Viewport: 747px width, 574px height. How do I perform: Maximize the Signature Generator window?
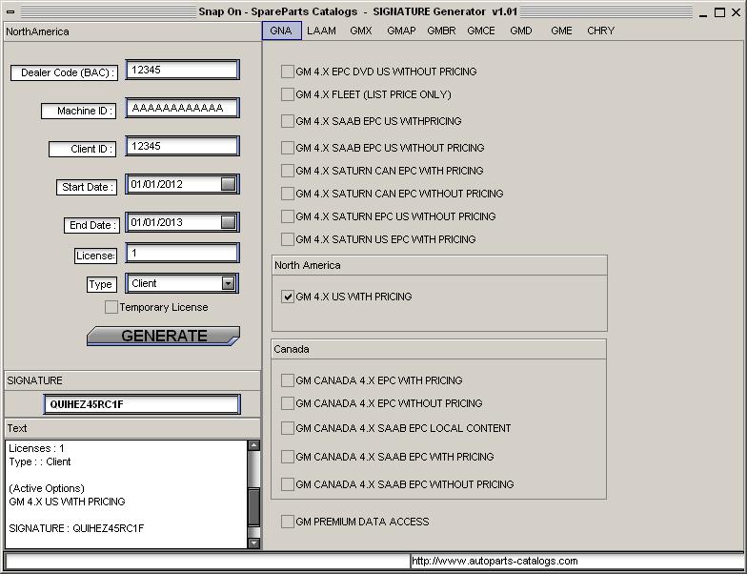(719, 12)
